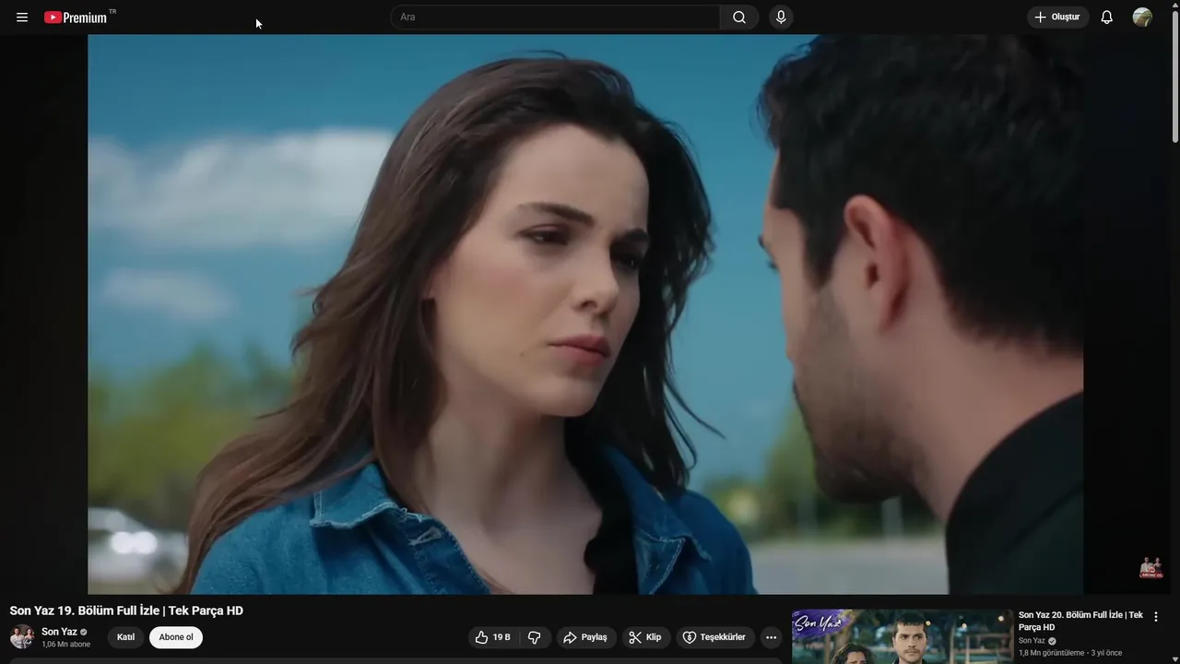Open the hamburger guide menu
The width and height of the screenshot is (1180, 664).
click(x=22, y=18)
